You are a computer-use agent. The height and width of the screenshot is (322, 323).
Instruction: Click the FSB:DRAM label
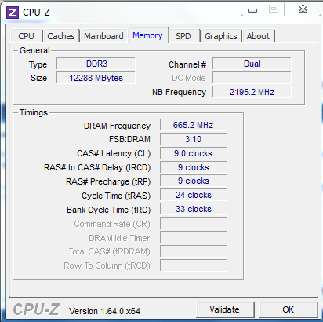[129, 139]
